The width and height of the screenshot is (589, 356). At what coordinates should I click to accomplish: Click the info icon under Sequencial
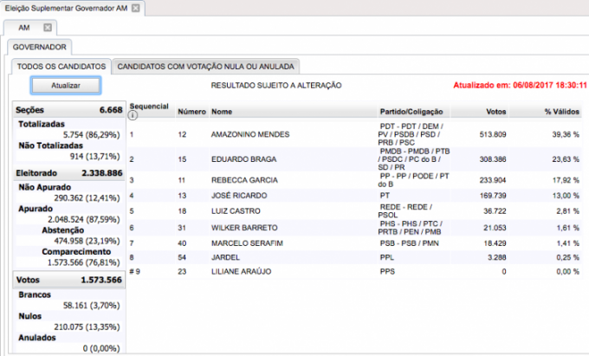[133, 116]
